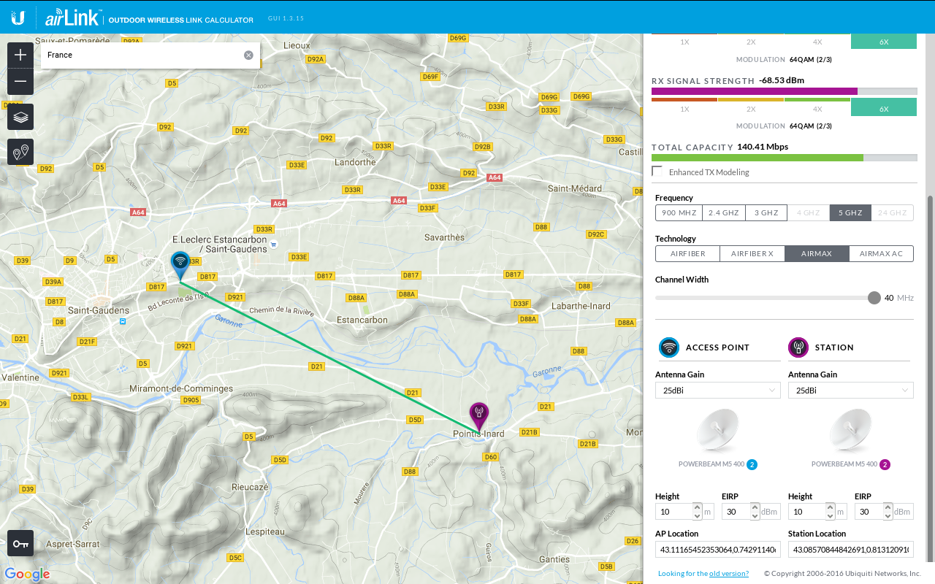Click the Total Capacity green bar
935x584 pixels.
click(757, 158)
